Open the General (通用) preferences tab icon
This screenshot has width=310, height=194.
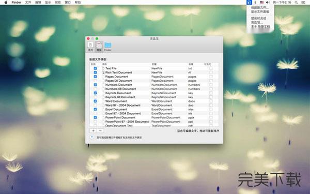click(x=90, y=47)
